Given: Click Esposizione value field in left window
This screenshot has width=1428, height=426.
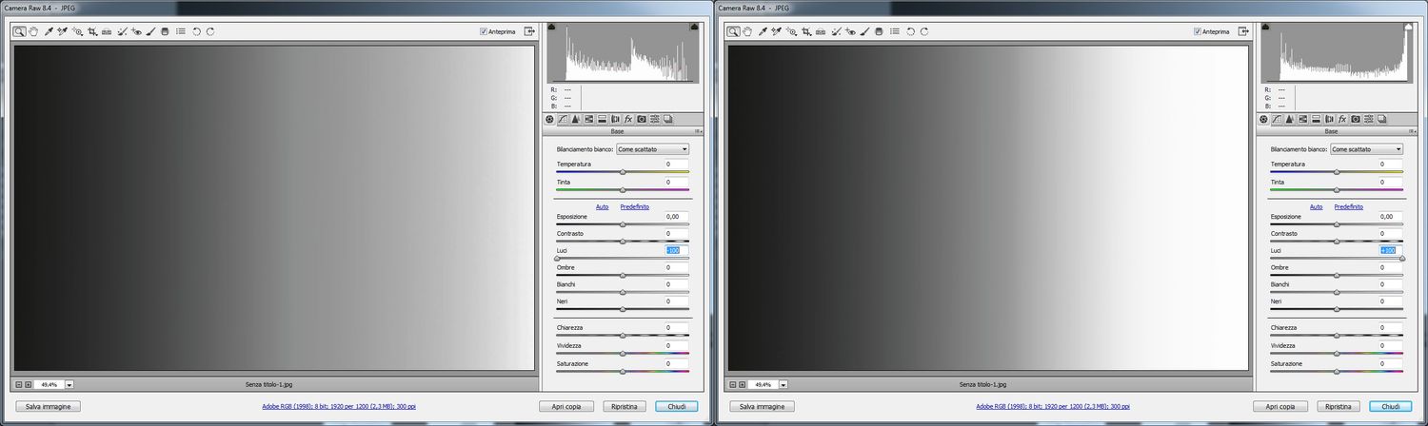Looking at the screenshot, I should pos(676,217).
